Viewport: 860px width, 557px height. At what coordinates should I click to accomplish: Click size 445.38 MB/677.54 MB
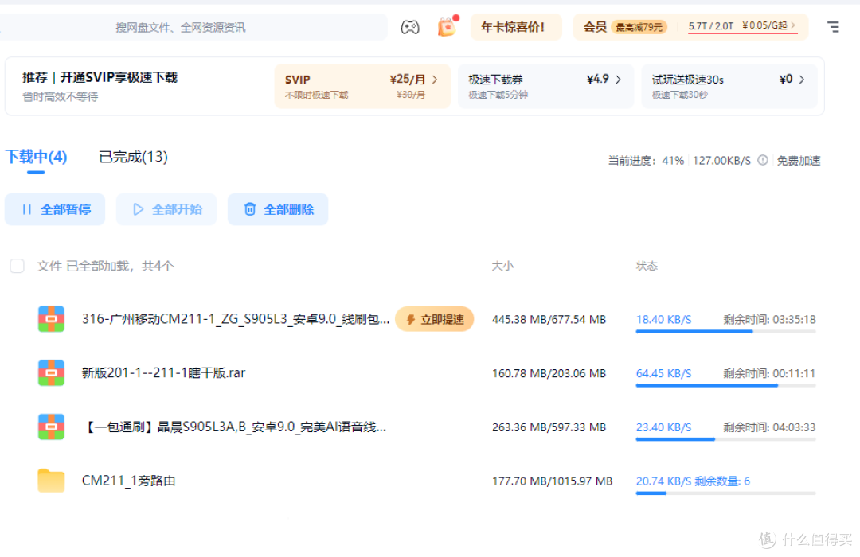pos(549,319)
